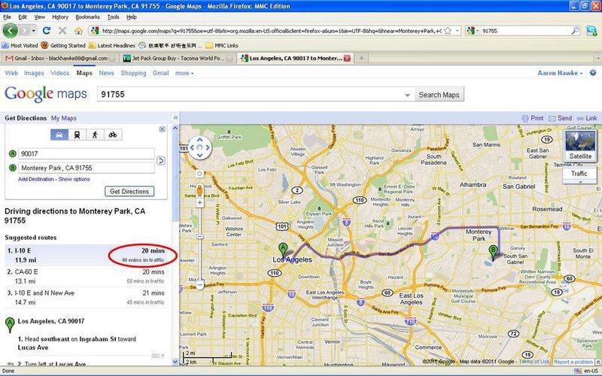Open the Bookmarks menu

coord(87,17)
